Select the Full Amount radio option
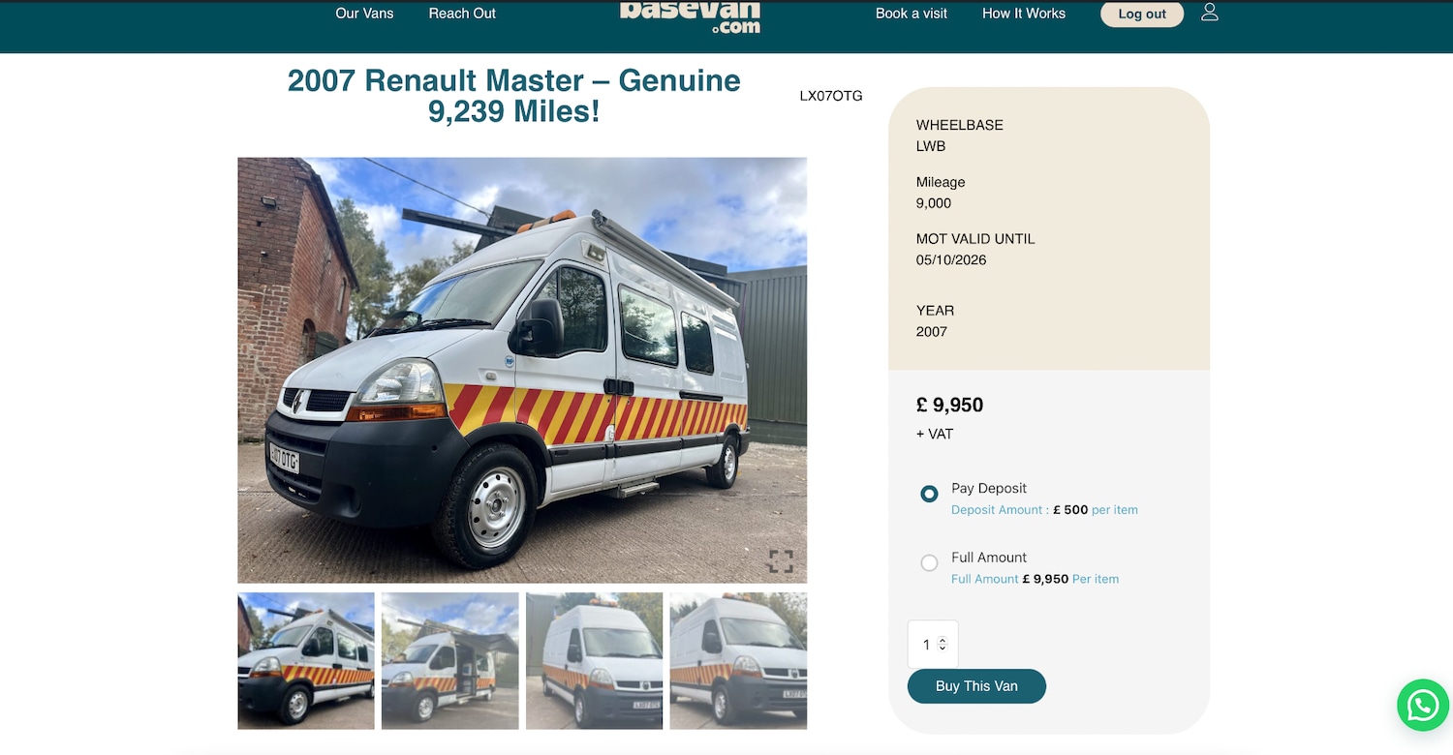The image size is (1453, 755). pos(929,562)
